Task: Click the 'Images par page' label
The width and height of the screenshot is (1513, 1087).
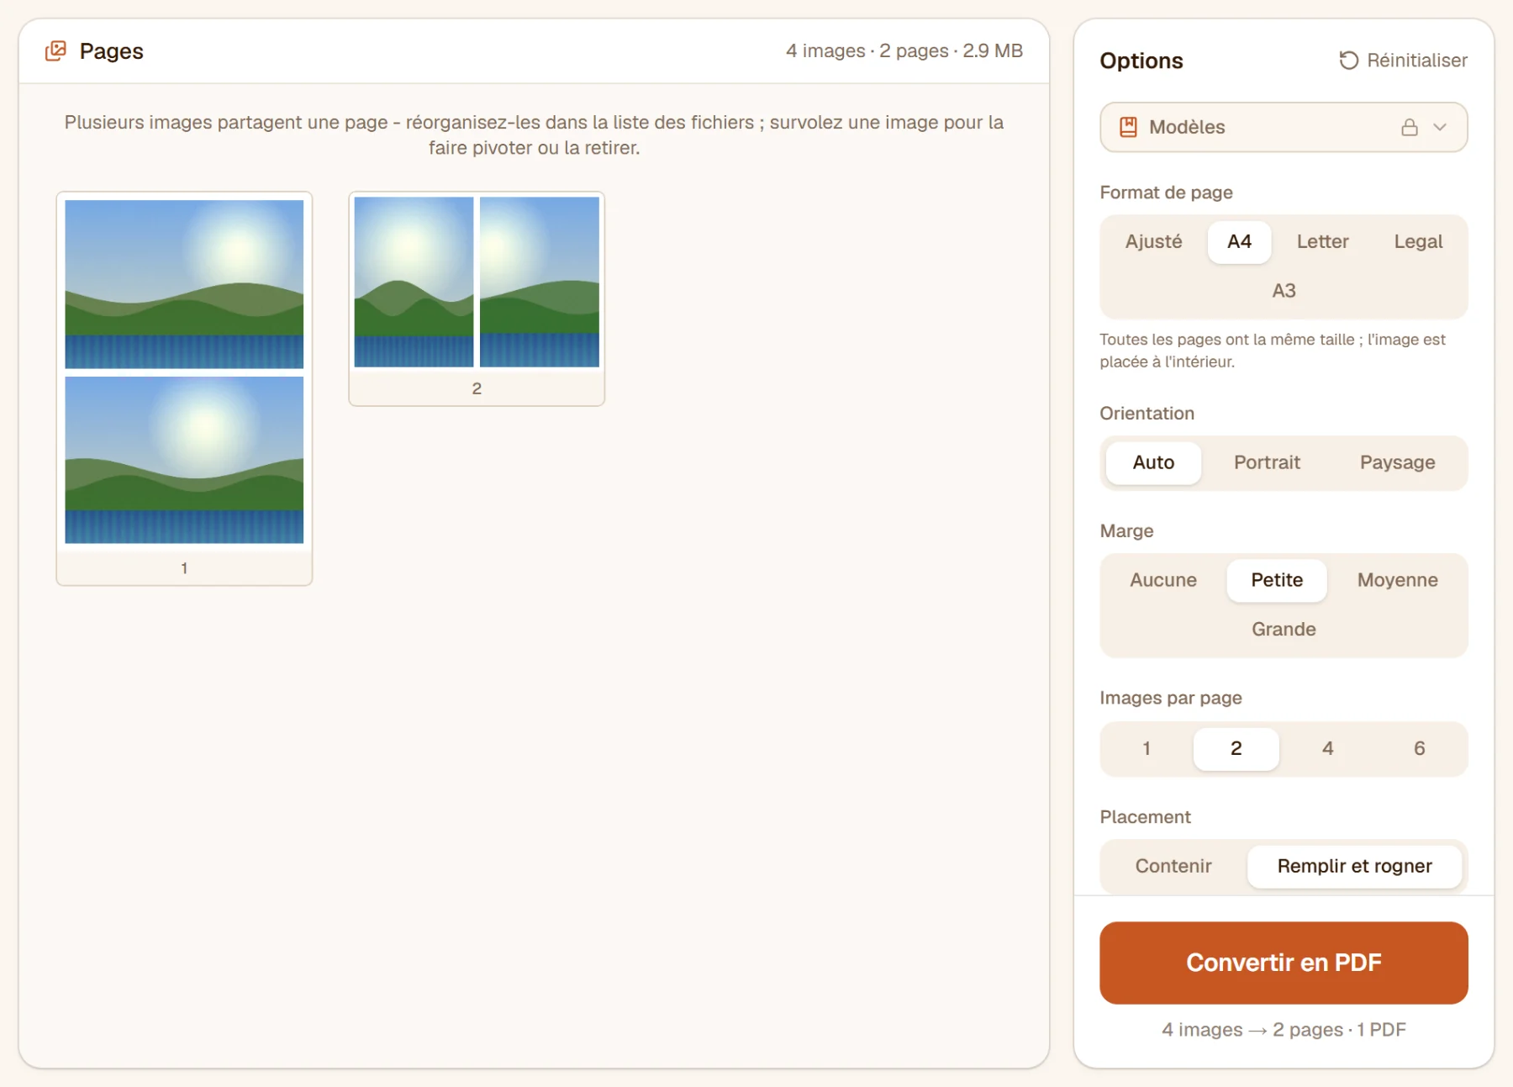Action: point(1170,699)
